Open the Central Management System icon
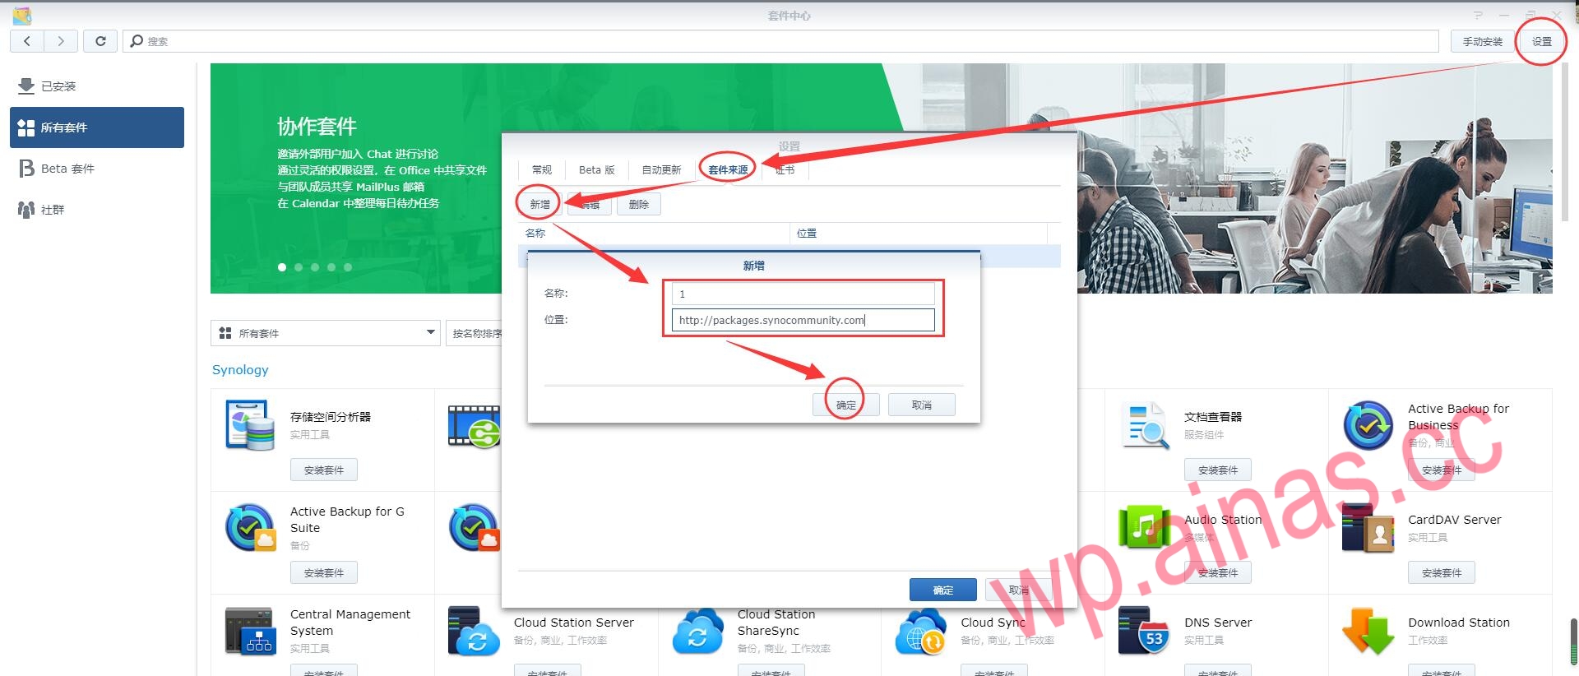The height and width of the screenshot is (676, 1579). coord(250,631)
